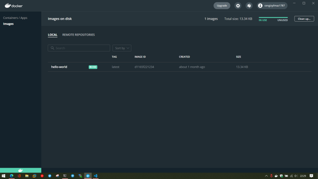The image size is (318, 179).
Task: Expand the Sort by dropdown
Action: pyautogui.click(x=122, y=48)
